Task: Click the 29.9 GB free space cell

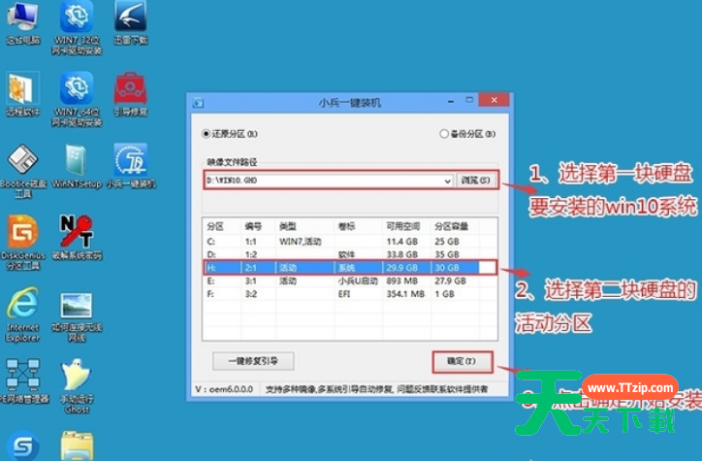Action: (x=402, y=268)
